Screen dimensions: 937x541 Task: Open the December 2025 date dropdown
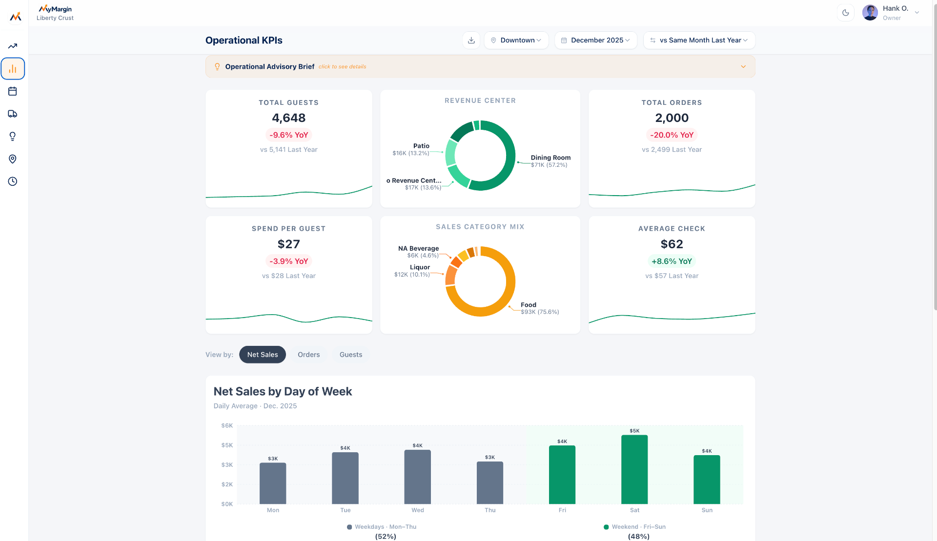click(596, 40)
